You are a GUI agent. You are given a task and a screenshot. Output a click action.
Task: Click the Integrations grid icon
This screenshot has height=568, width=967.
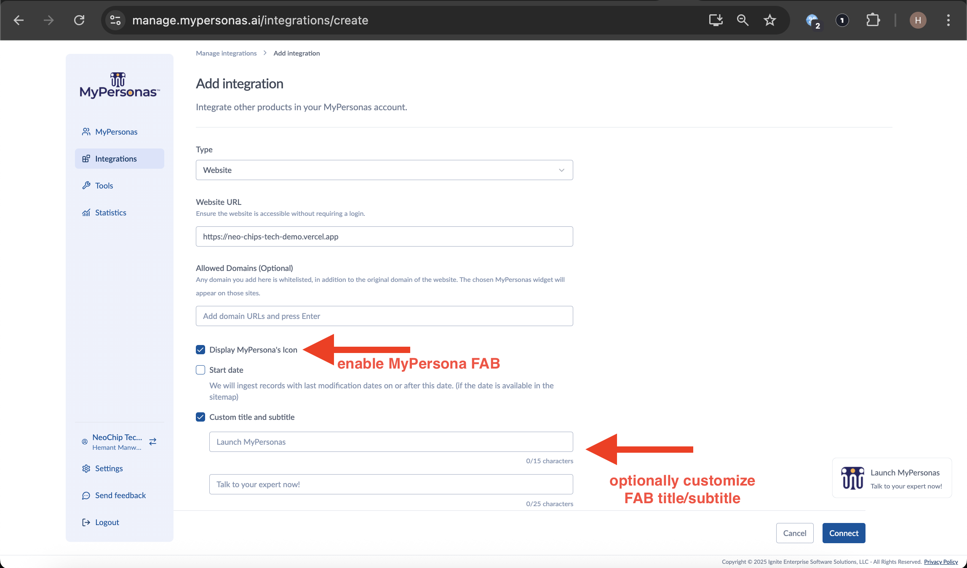click(86, 159)
